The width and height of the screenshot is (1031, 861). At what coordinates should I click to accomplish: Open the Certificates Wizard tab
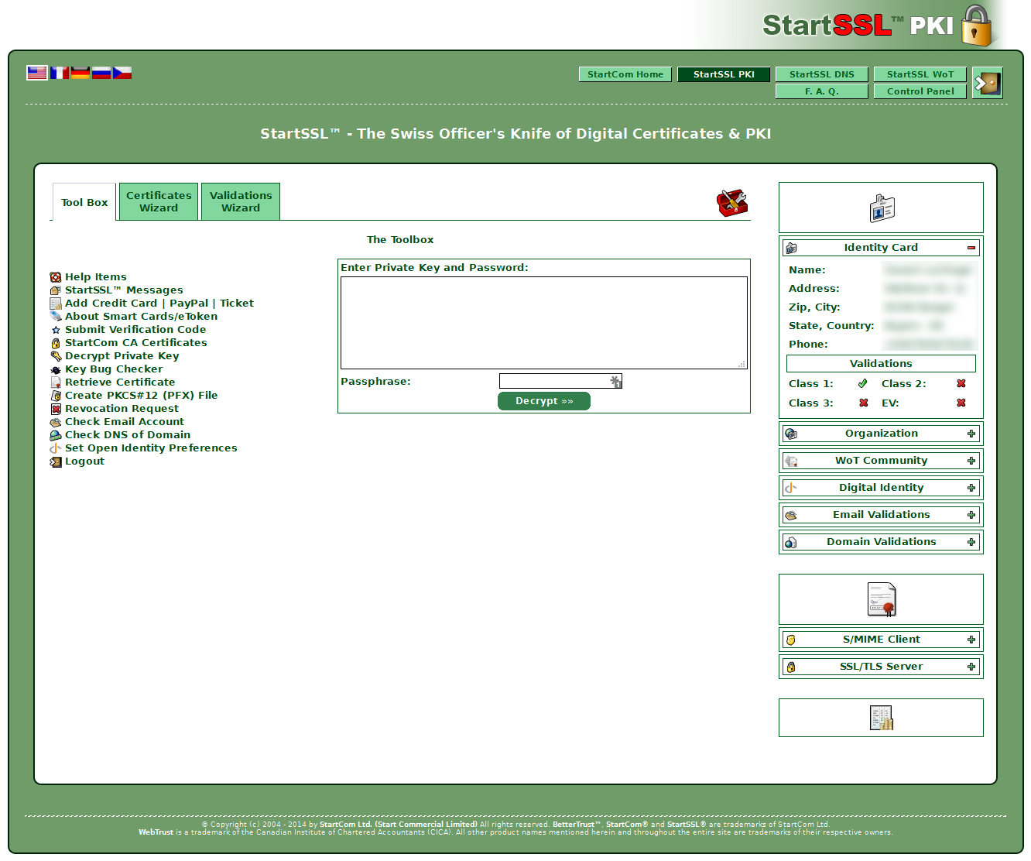click(x=159, y=201)
